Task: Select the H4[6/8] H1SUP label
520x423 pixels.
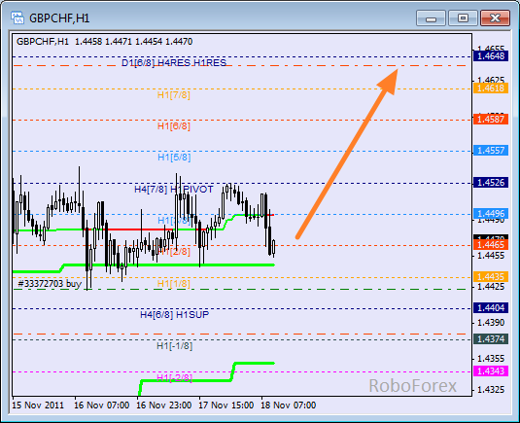Action: pyautogui.click(x=174, y=314)
